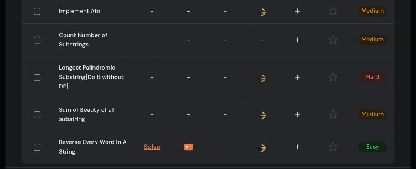Star the Longest Palindromic Substring problem
The width and height of the screenshot is (416, 169).
point(333,77)
